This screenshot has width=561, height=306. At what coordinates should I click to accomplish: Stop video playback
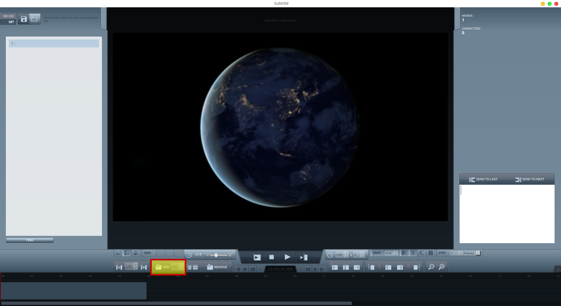click(271, 257)
